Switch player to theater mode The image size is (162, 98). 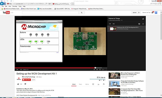click(103, 69)
